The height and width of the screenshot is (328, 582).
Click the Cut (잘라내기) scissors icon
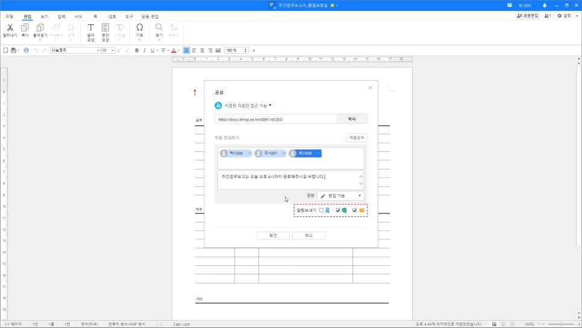(x=10, y=28)
